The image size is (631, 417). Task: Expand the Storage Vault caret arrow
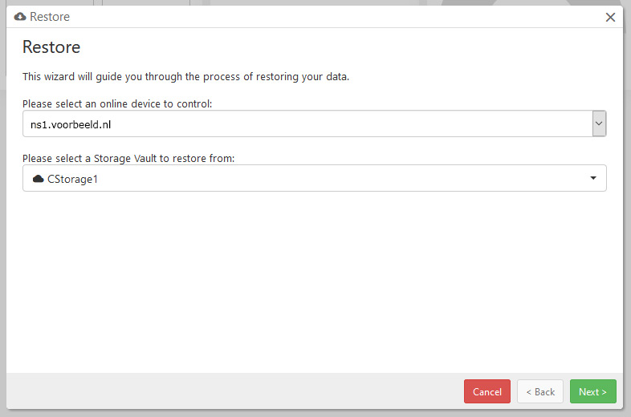click(x=593, y=178)
